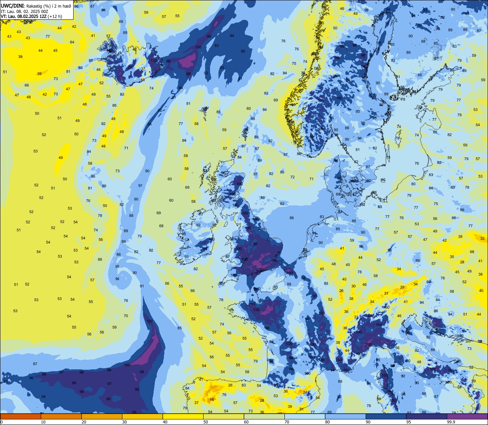Select the 70–80 light blue legend segment
The width and height of the screenshot is (488, 425).
pos(305,417)
